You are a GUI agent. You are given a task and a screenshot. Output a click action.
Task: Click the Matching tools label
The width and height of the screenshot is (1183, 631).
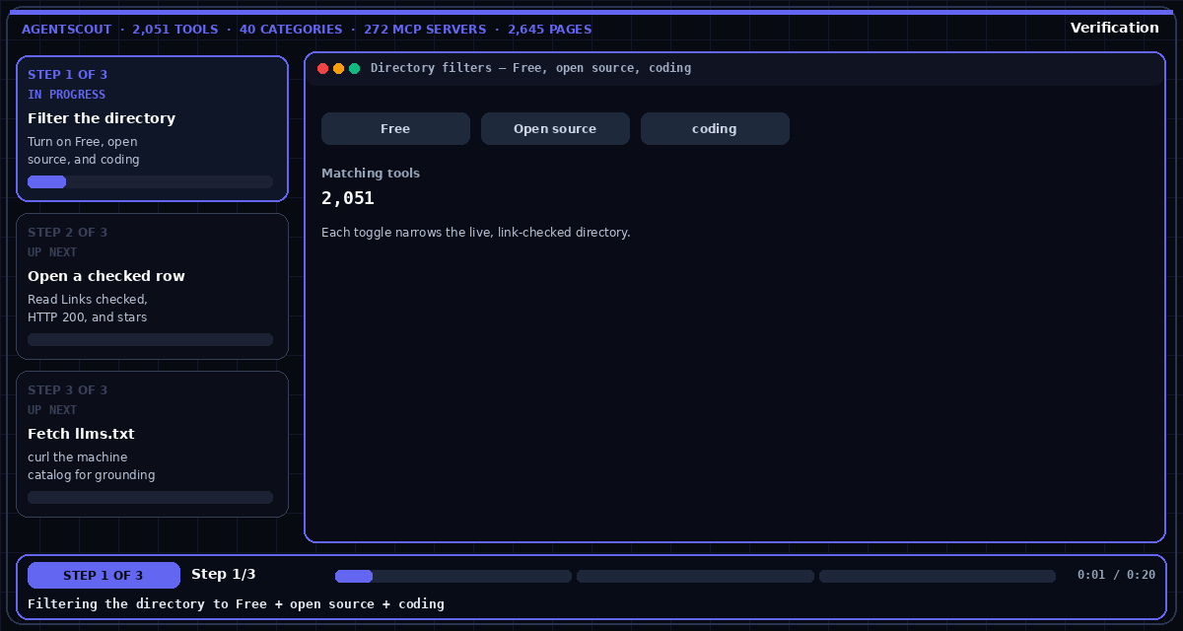371,174
